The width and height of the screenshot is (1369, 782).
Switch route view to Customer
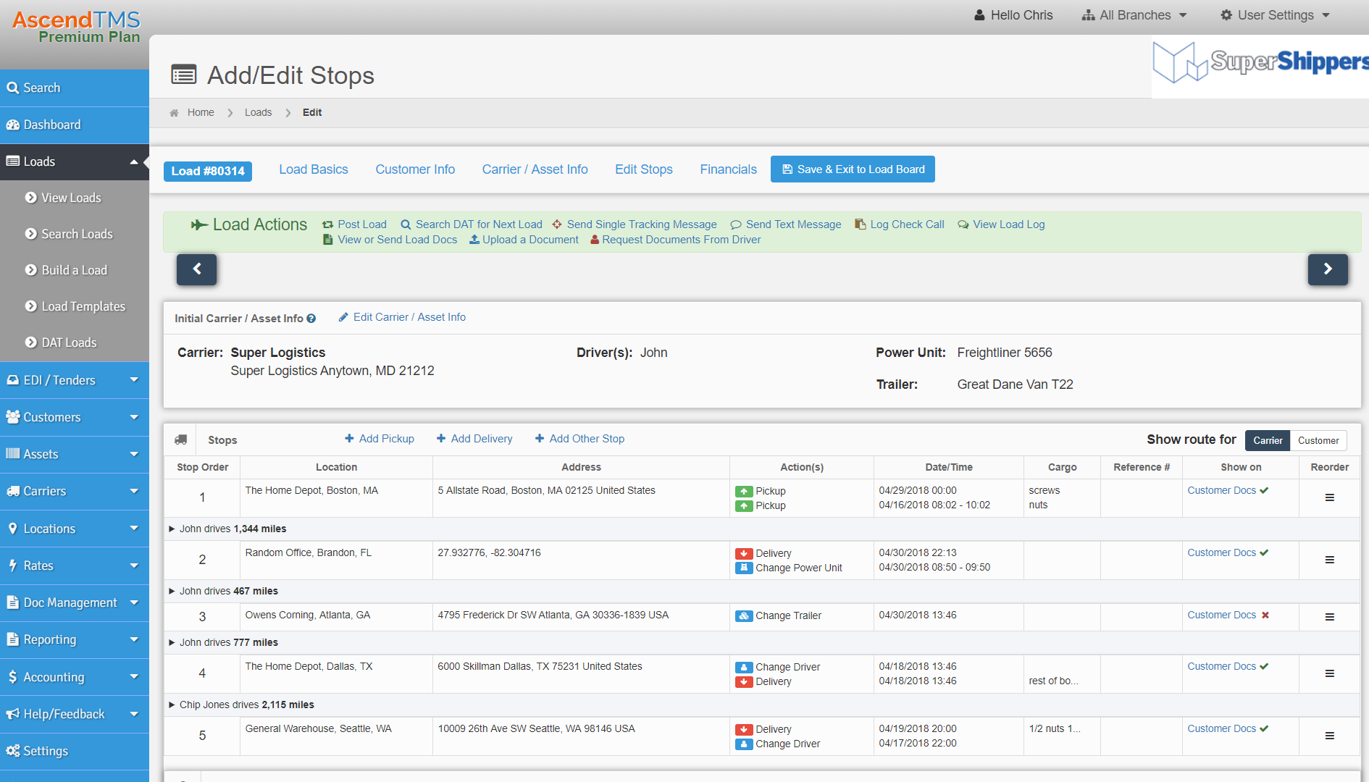point(1318,440)
